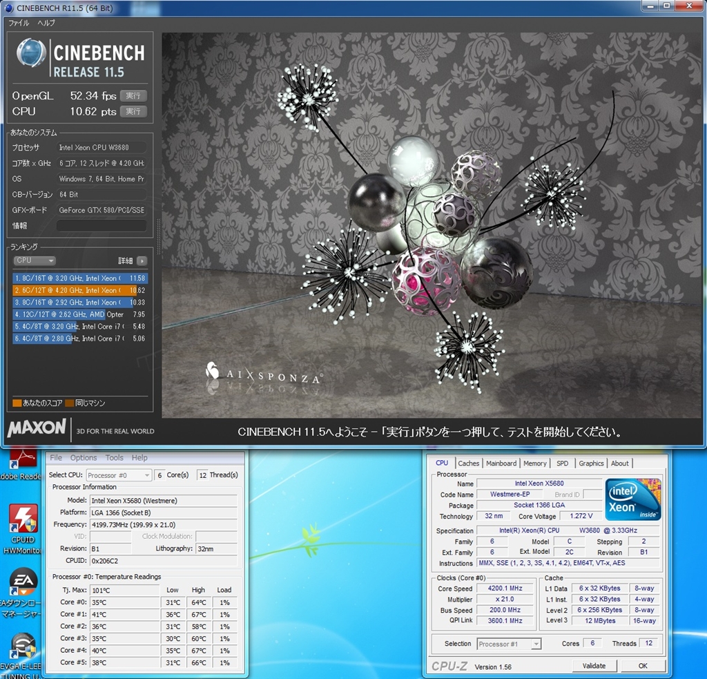Open the CPU ranking type dropdown

click(34, 260)
